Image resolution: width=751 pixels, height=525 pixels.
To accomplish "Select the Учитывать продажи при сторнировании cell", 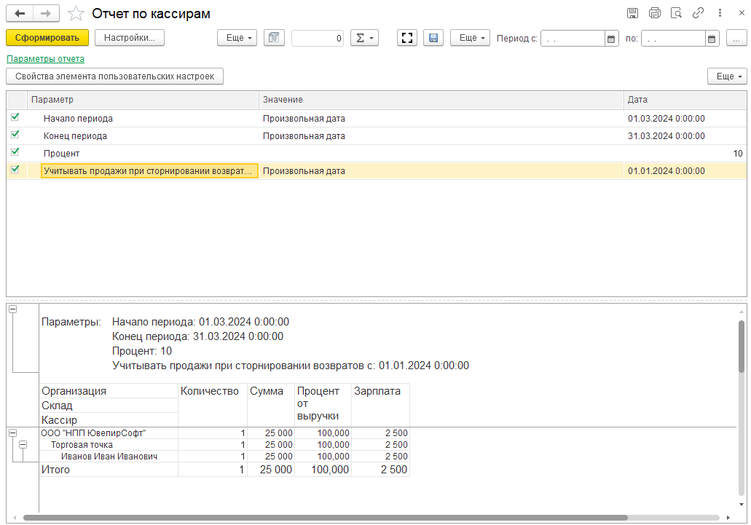I will [x=149, y=171].
